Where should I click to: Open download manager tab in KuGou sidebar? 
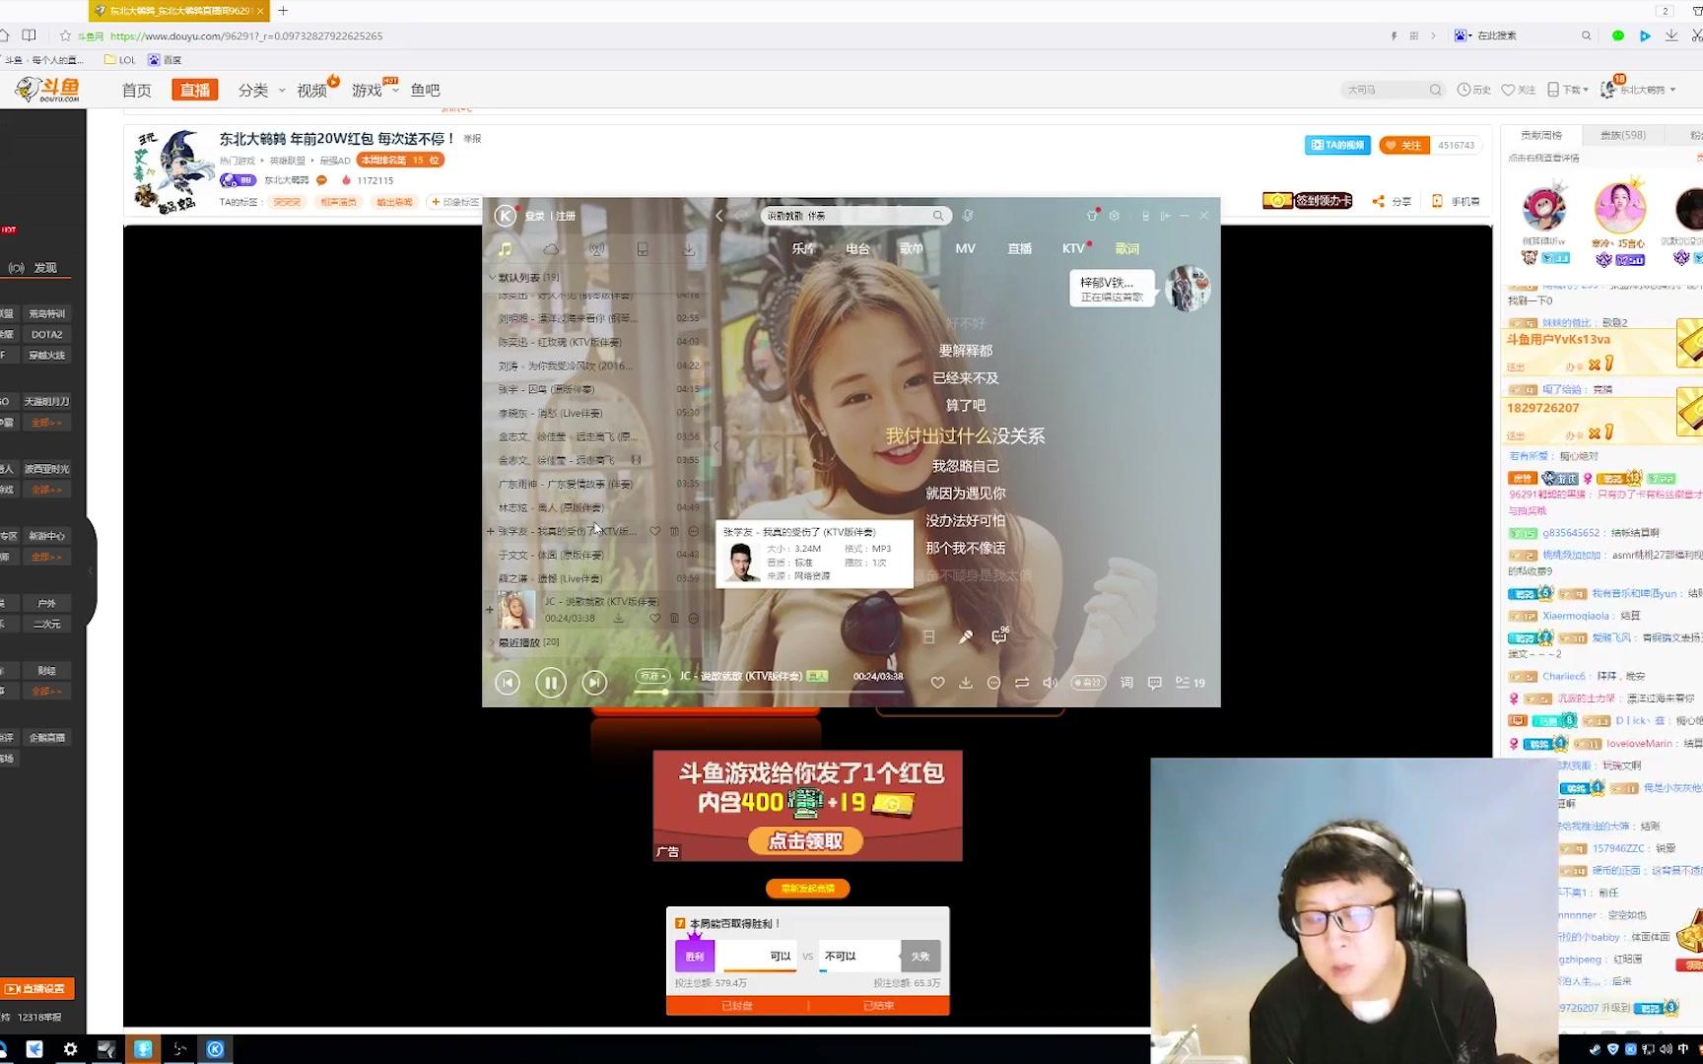689,249
